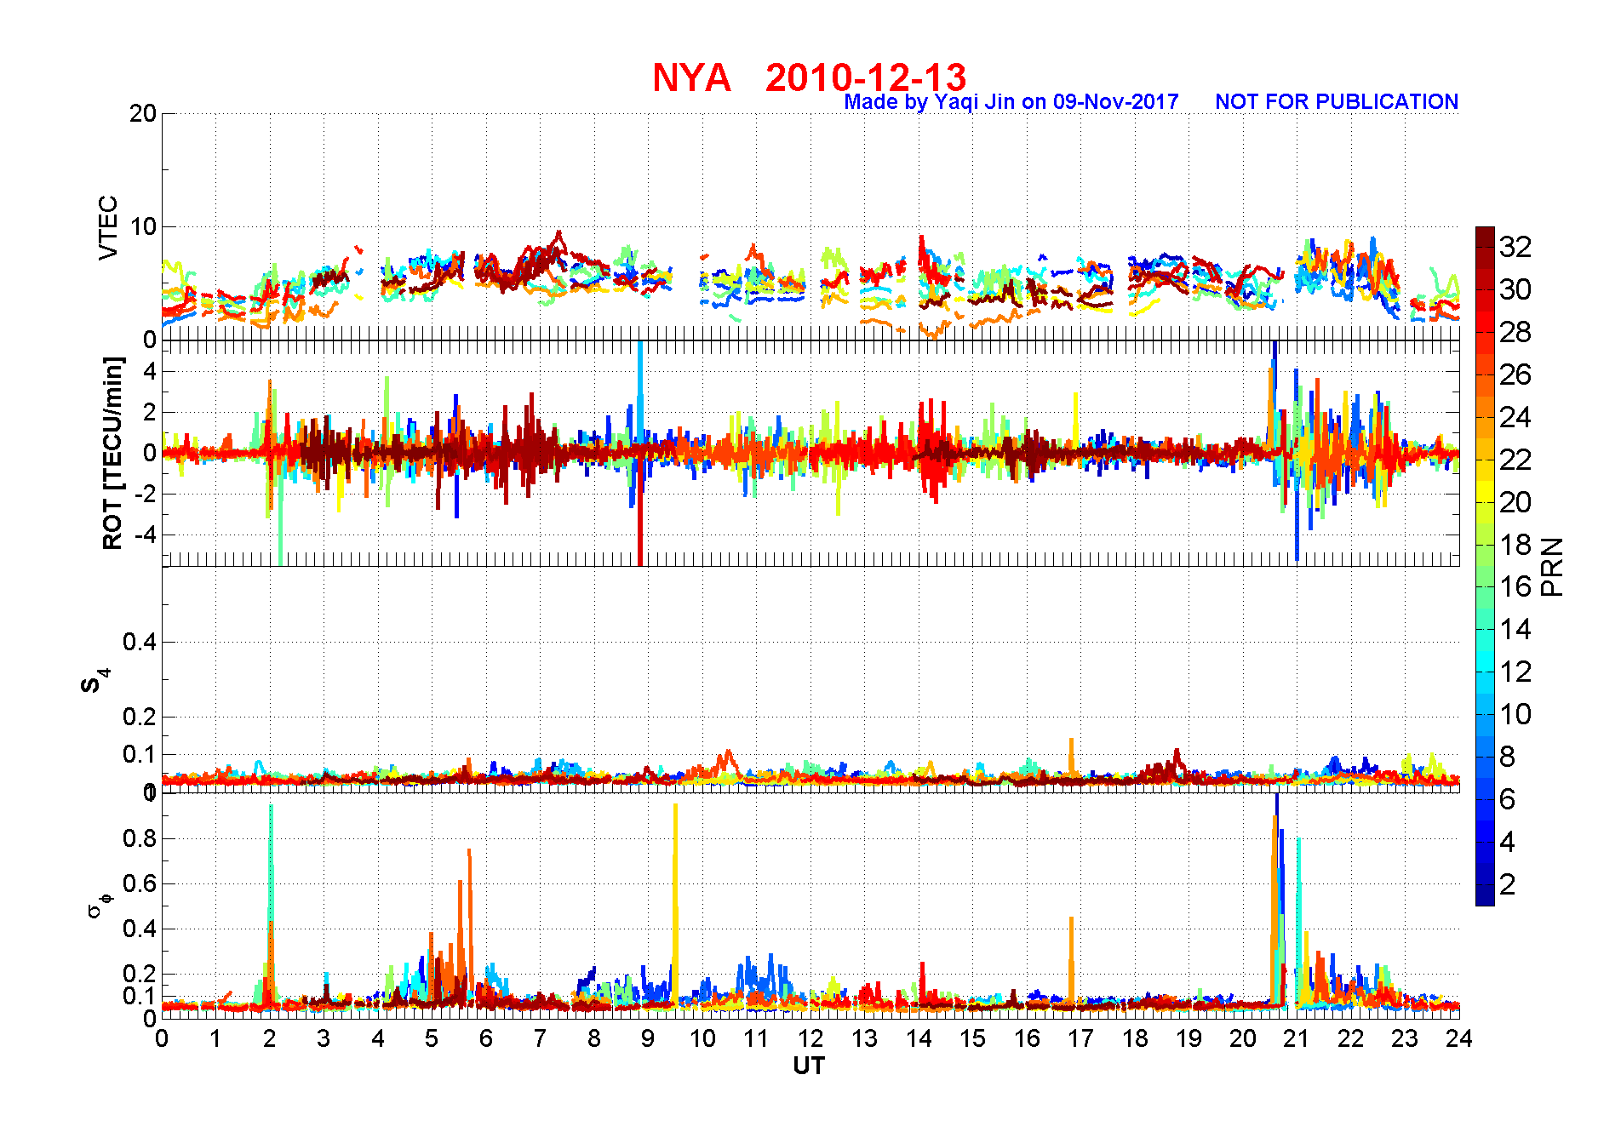The image size is (1621, 1132).
Task: Select PRN colorbar tick label 26
Action: pyautogui.click(x=1515, y=374)
